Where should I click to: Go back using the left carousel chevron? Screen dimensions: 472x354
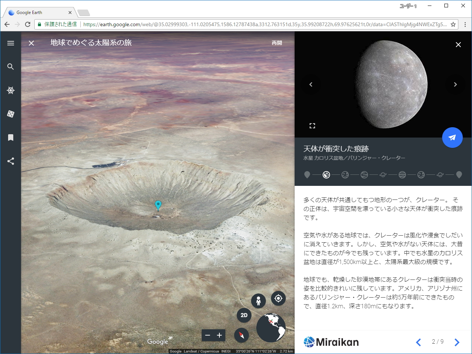click(x=311, y=84)
